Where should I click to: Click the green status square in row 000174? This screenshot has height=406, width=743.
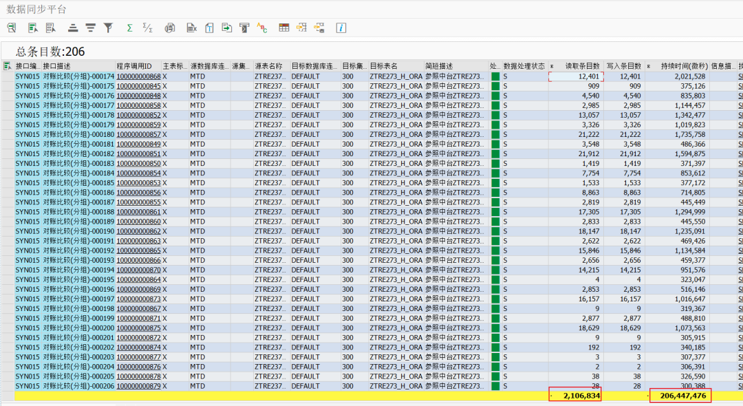tap(495, 76)
